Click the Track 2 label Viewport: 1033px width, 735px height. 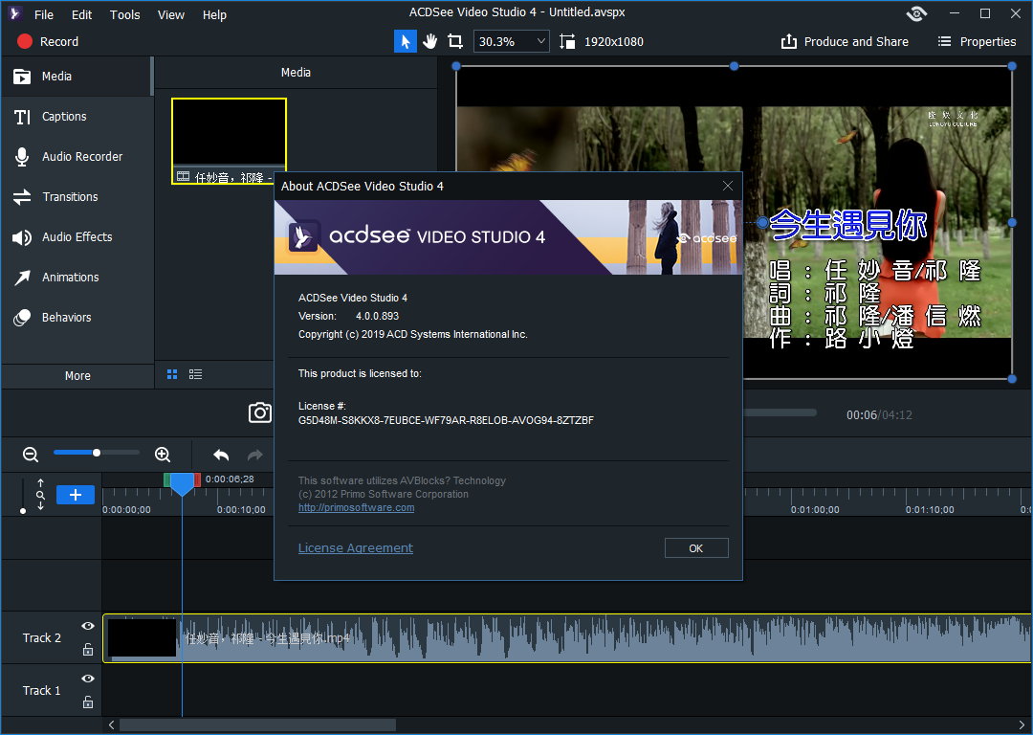(41, 638)
